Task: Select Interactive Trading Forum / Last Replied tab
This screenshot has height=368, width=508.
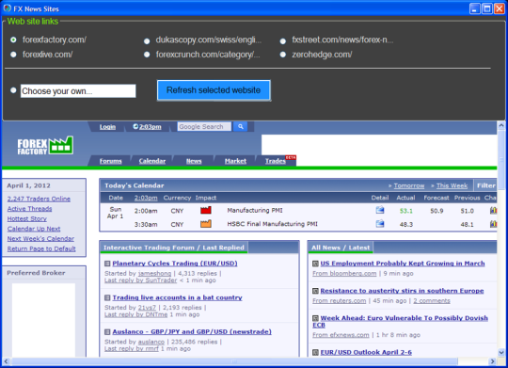Action: click(x=174, y=248)
